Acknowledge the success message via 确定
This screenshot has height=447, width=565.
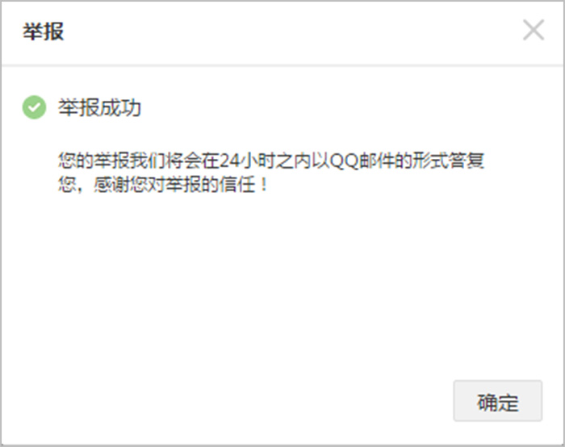coord(498,401)
